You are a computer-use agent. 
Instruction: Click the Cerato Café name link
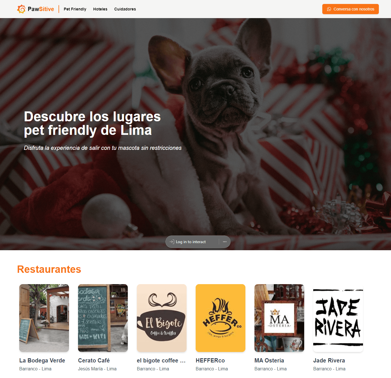coord(94,360)
